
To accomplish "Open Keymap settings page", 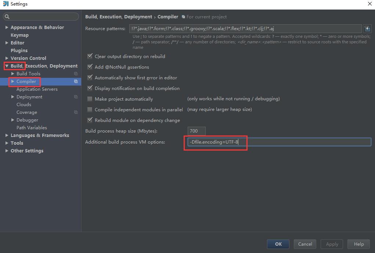I will coord(19,35).
